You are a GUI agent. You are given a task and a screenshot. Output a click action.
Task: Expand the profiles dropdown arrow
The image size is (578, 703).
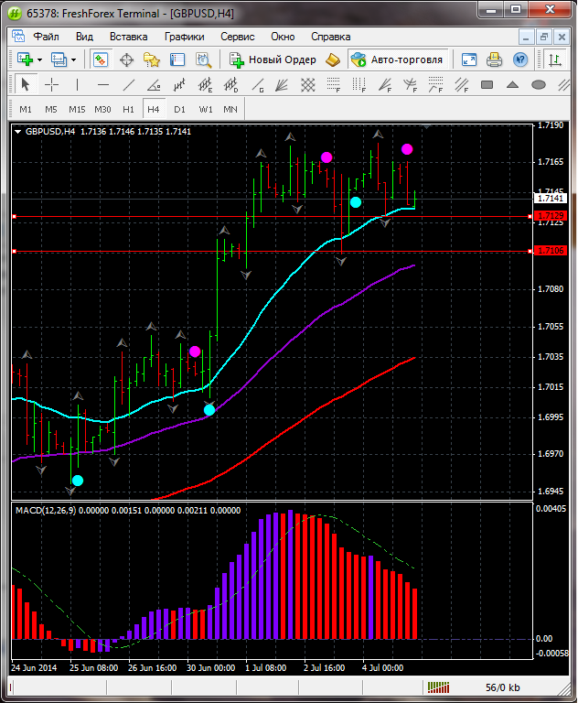point(74,59)
